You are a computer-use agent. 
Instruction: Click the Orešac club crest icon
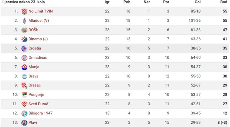[x=24, y=85]
